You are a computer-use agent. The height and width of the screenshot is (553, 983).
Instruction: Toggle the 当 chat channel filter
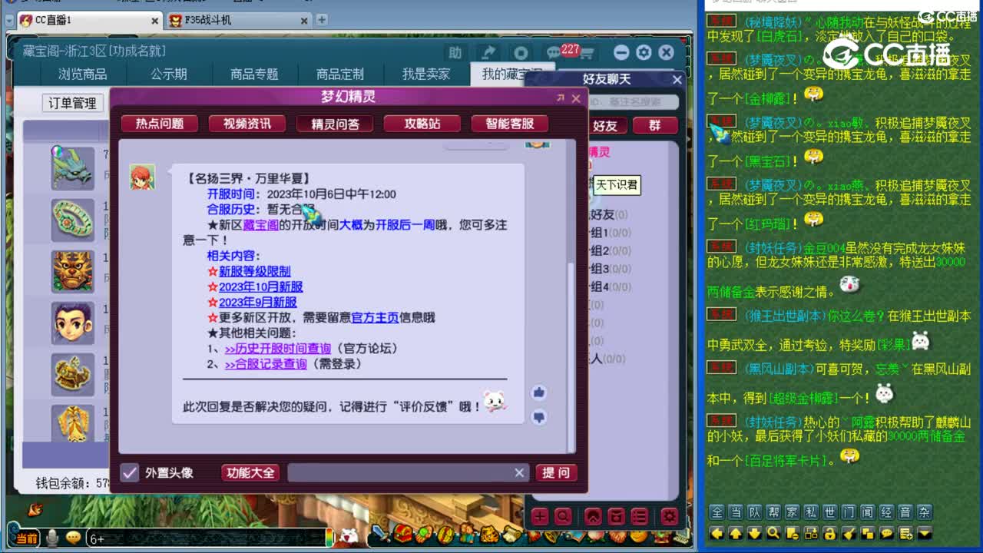[x=736, y=512]
